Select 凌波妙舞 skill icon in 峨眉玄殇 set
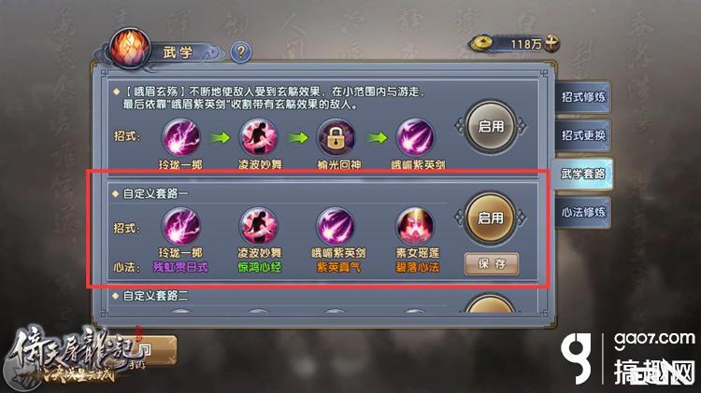The image size is (701, 393). click(x=259, y=137)
